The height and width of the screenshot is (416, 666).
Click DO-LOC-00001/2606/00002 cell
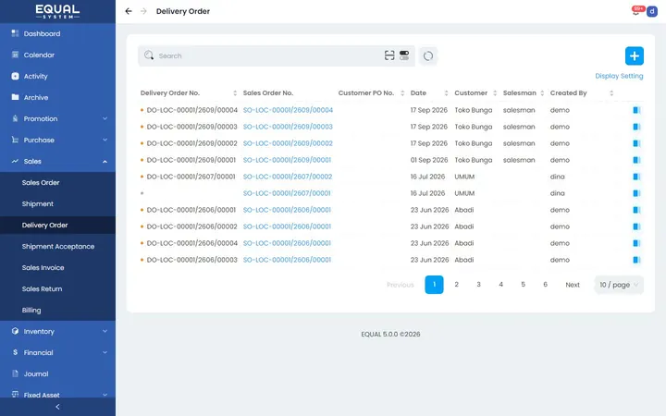pyautogui.click(x=192, y=226)
